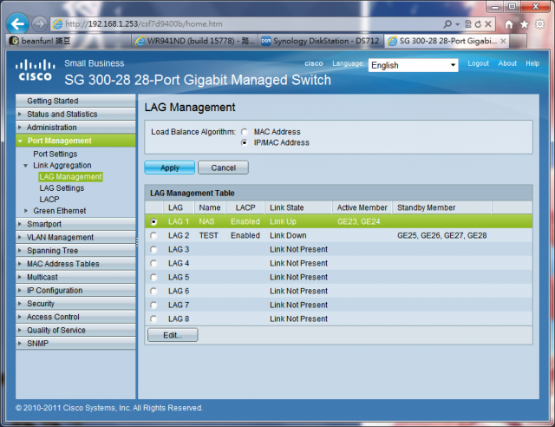Expand the SNMP menu
This screenshot has height=427, width=555.
pos(75,344)
